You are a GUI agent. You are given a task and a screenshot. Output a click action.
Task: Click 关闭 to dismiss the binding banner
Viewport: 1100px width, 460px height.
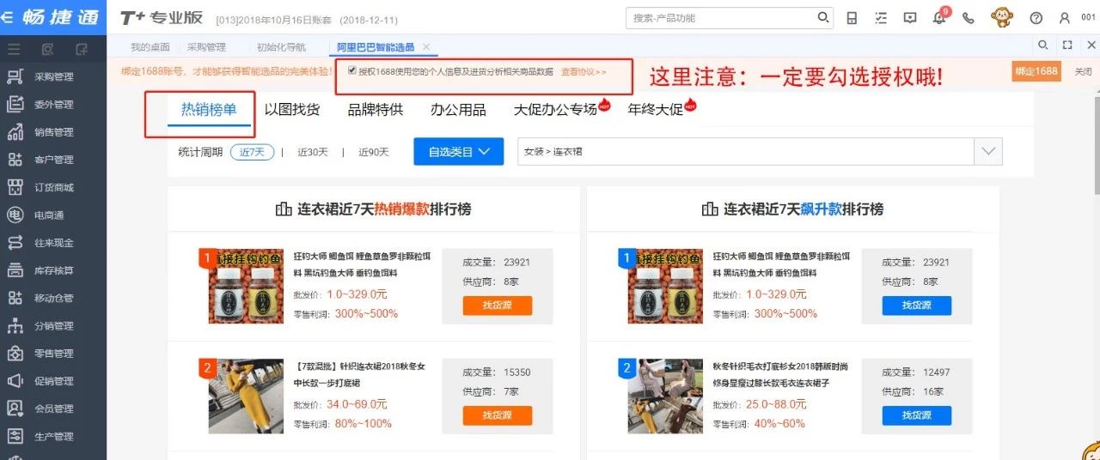(1083, 71)
